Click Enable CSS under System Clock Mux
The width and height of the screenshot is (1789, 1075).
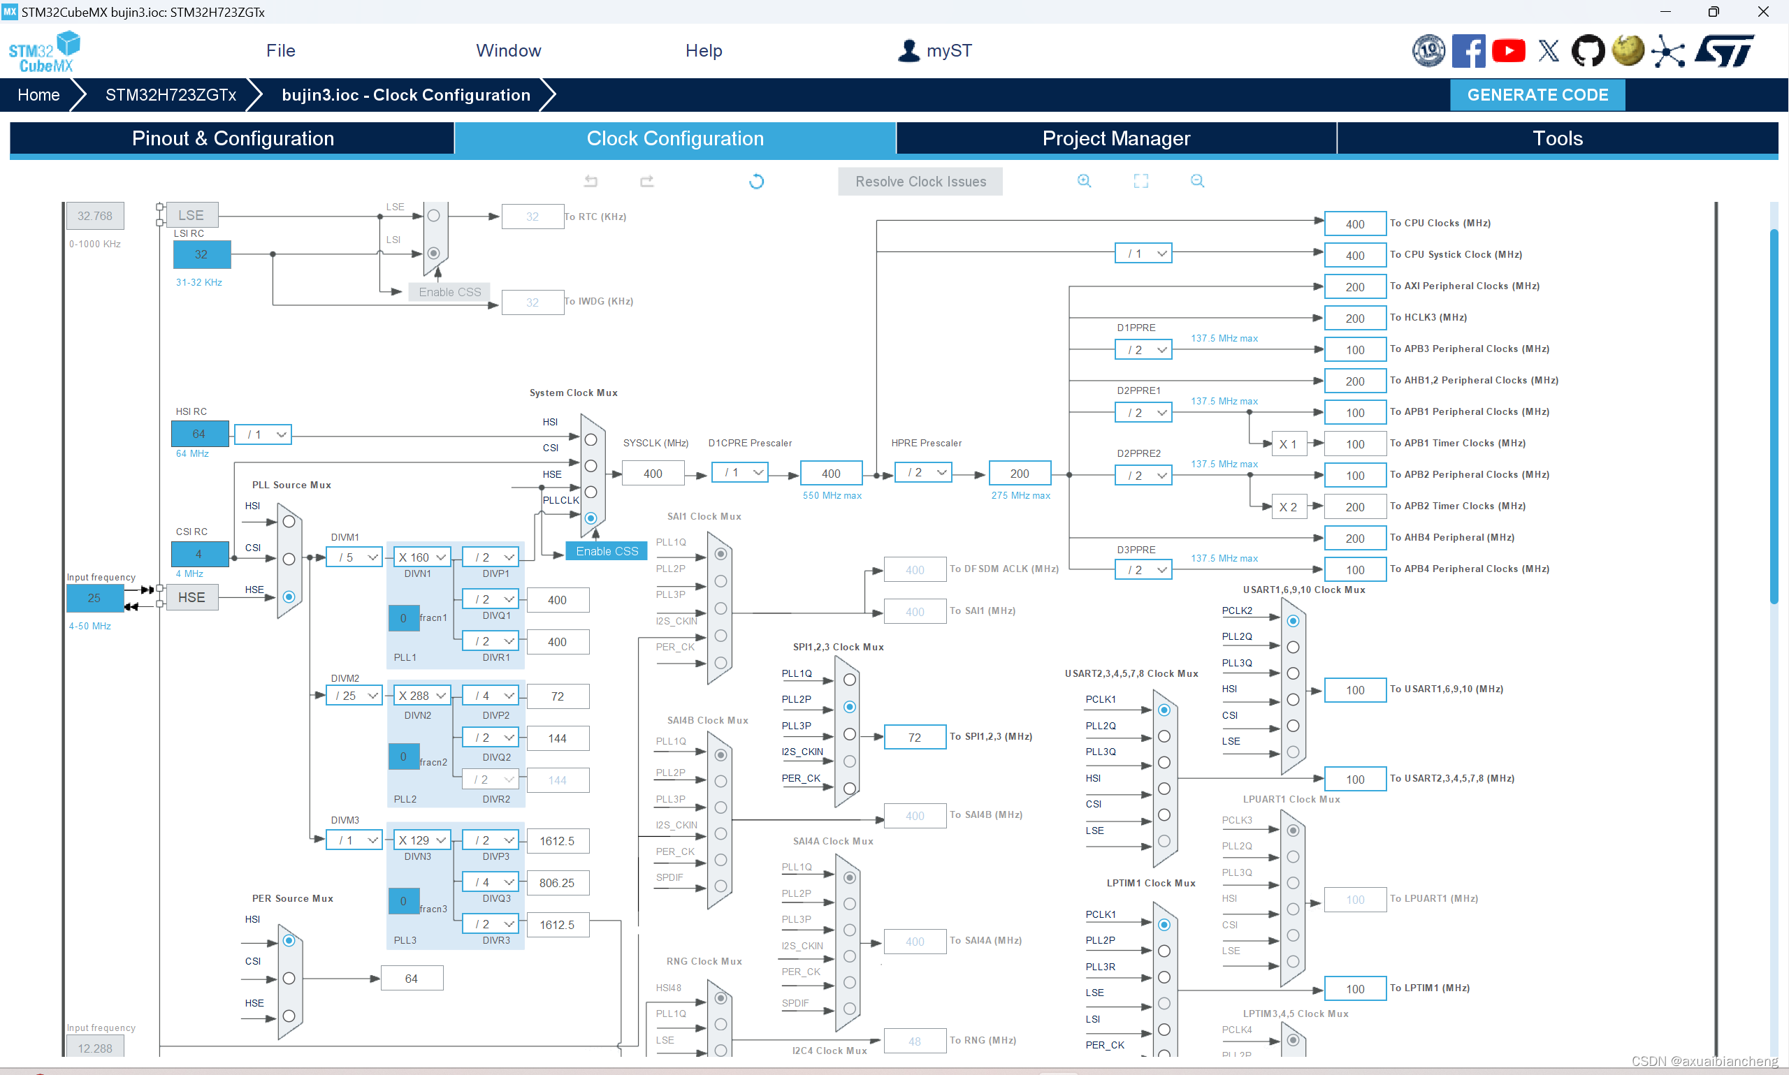607,551
